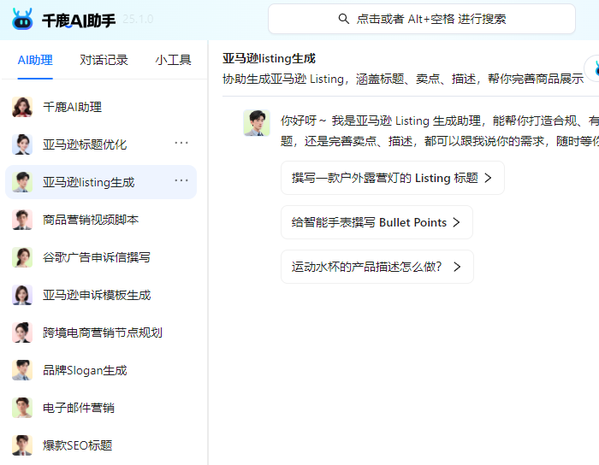Click the 千鹿AI助理 avatar icon
The height and width of the screenshot is (465, 599).
coord(22,107)
